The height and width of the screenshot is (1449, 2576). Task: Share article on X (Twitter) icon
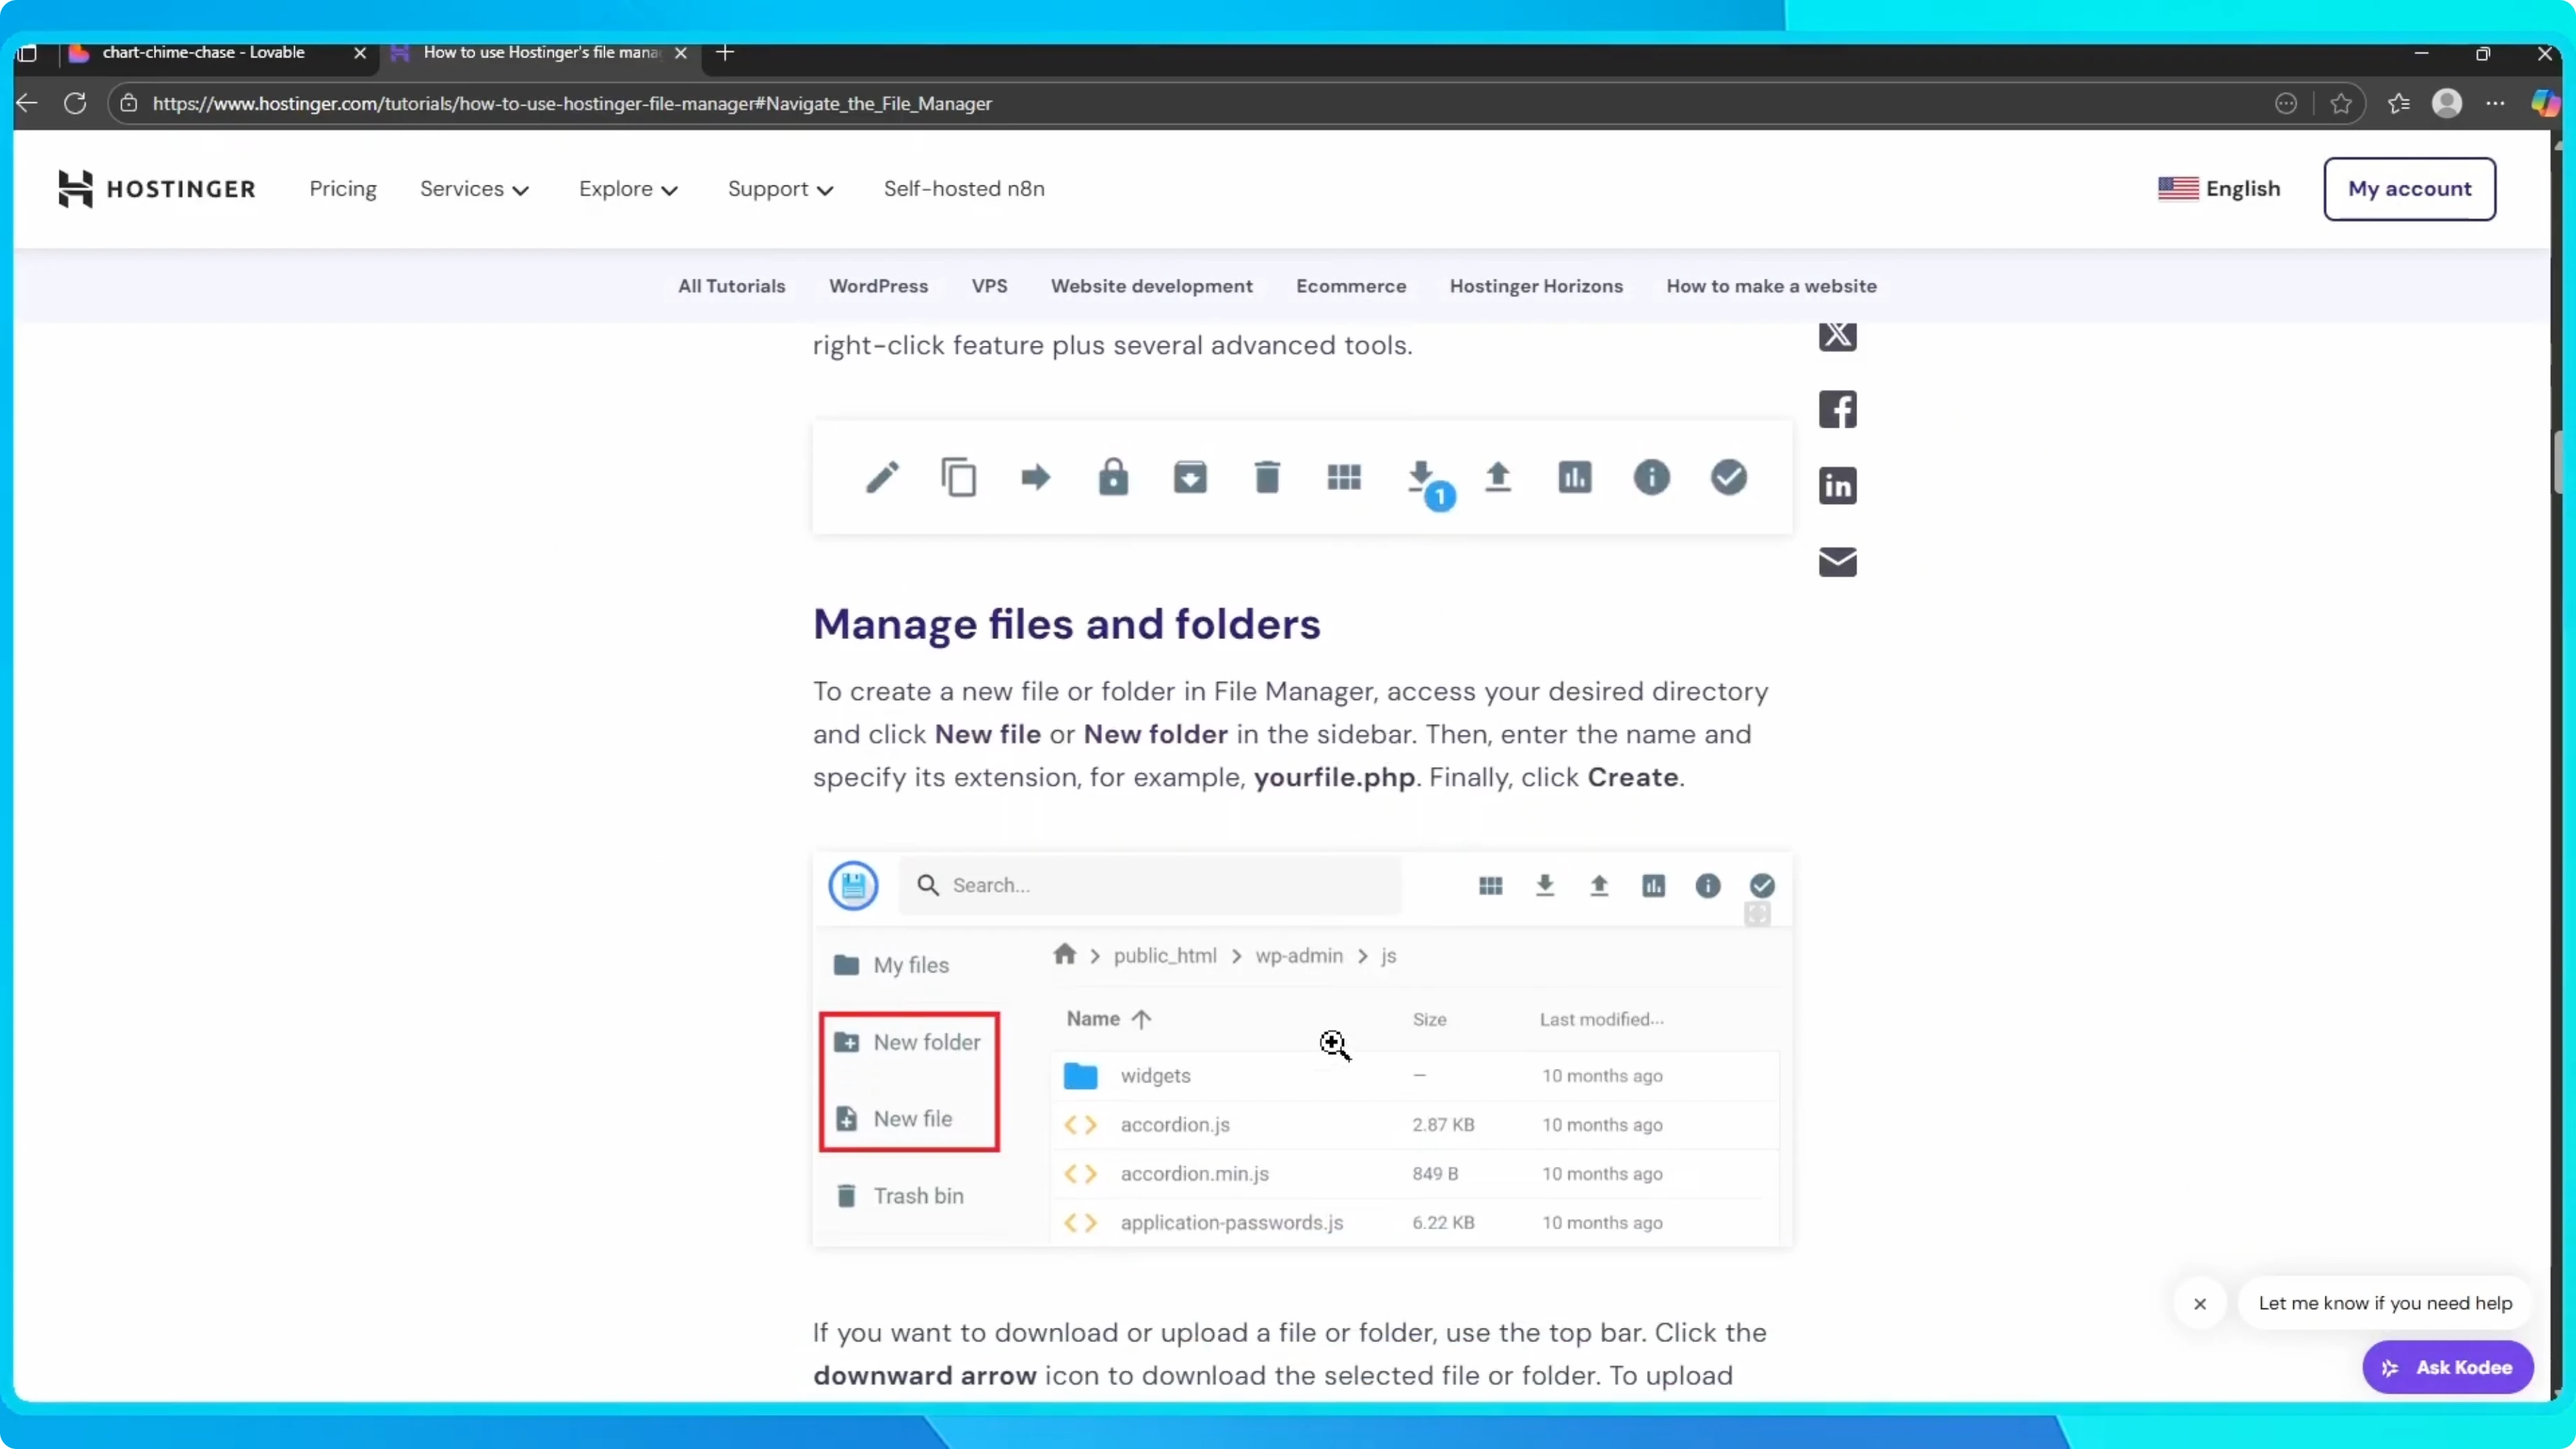click(x=1837, y=335)
